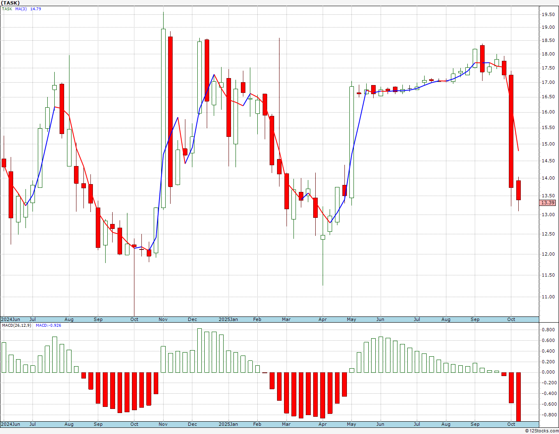Viewport: 559px width, 434px height.
Task: Select the May marker on MACD timeline
Action: [x=351, y=424]
